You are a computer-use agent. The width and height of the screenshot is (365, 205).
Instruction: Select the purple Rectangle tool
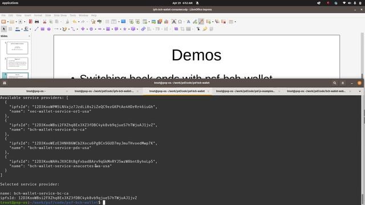tap(43, 29)
